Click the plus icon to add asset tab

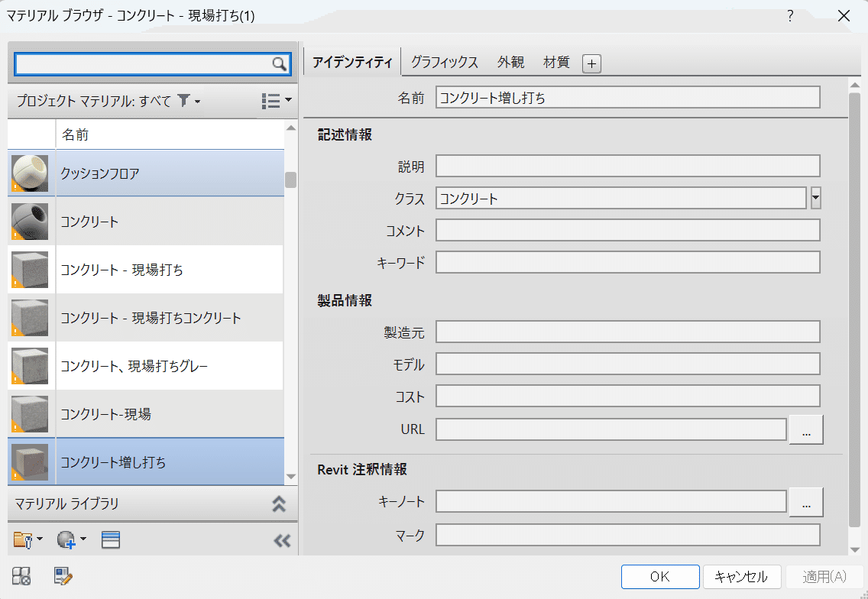tap(591, 64)
